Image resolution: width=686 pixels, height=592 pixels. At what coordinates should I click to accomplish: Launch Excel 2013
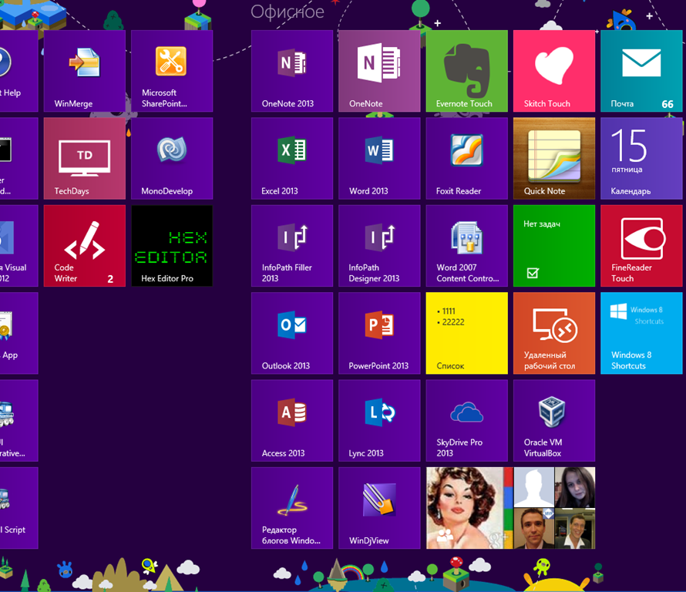pyautogui.click(x=292, y=158)
